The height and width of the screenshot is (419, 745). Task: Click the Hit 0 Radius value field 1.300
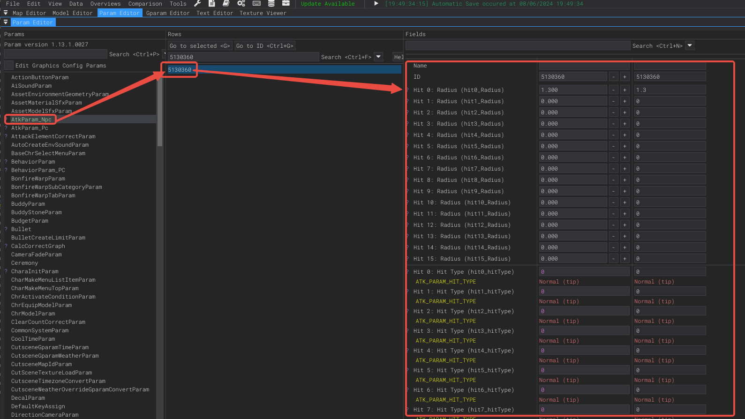click(573, 90)
